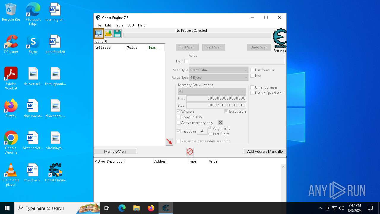The width and height of the screenshot is (380, 214).
Task: Open the process list via computer icon
Action: 99,33
